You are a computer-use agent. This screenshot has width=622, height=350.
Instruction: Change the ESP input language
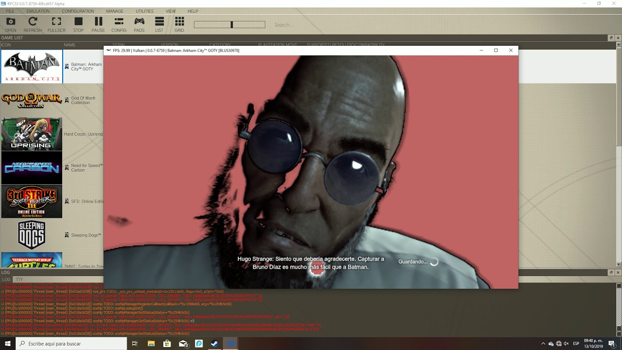(576, 344)
